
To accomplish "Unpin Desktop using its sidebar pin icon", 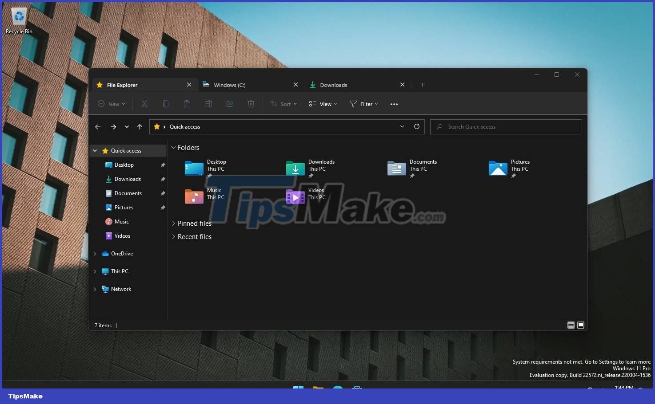I will (x=163, y=165).
